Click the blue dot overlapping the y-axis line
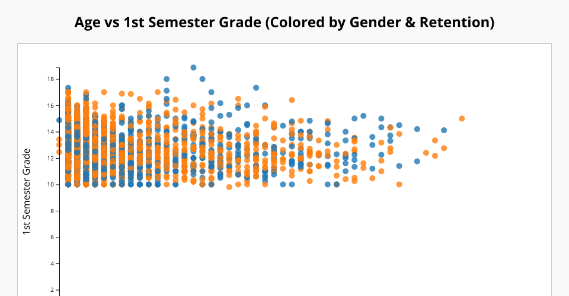 [59, 120]
